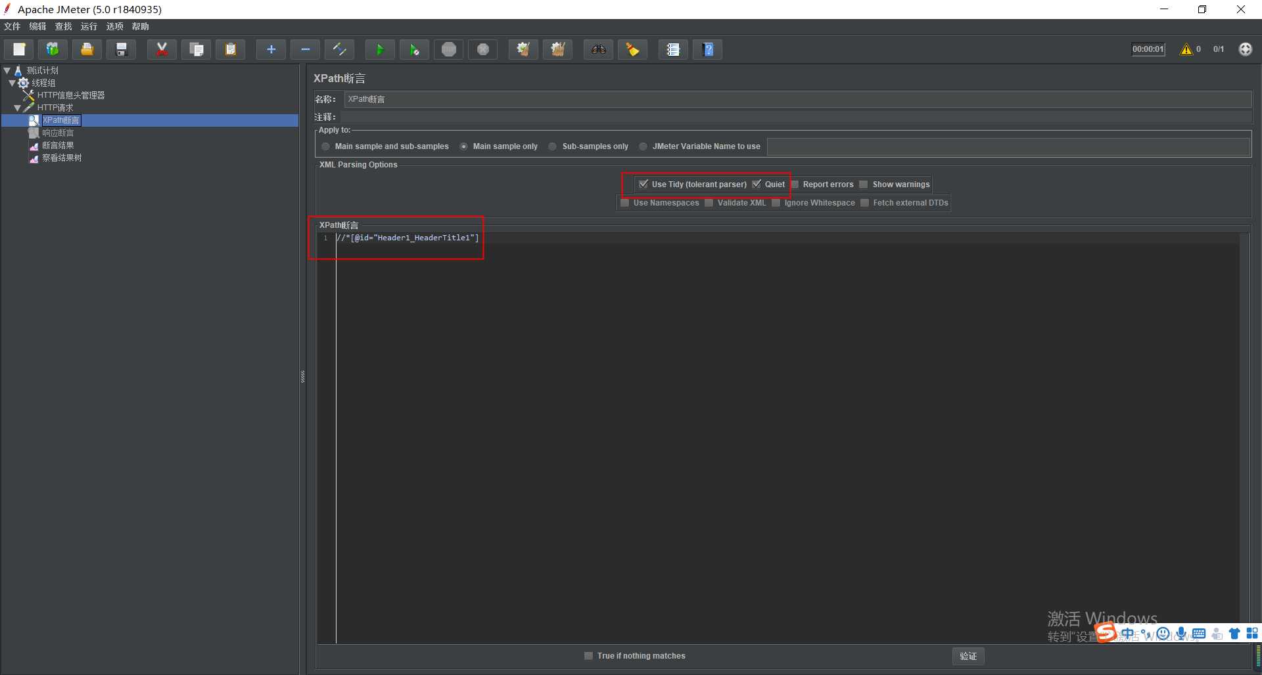Uncheck 'Use Tidy (tolerant parser)' checkbox
The width and height of the screenshot is (1262, 675).
click(x=693, y=185)
